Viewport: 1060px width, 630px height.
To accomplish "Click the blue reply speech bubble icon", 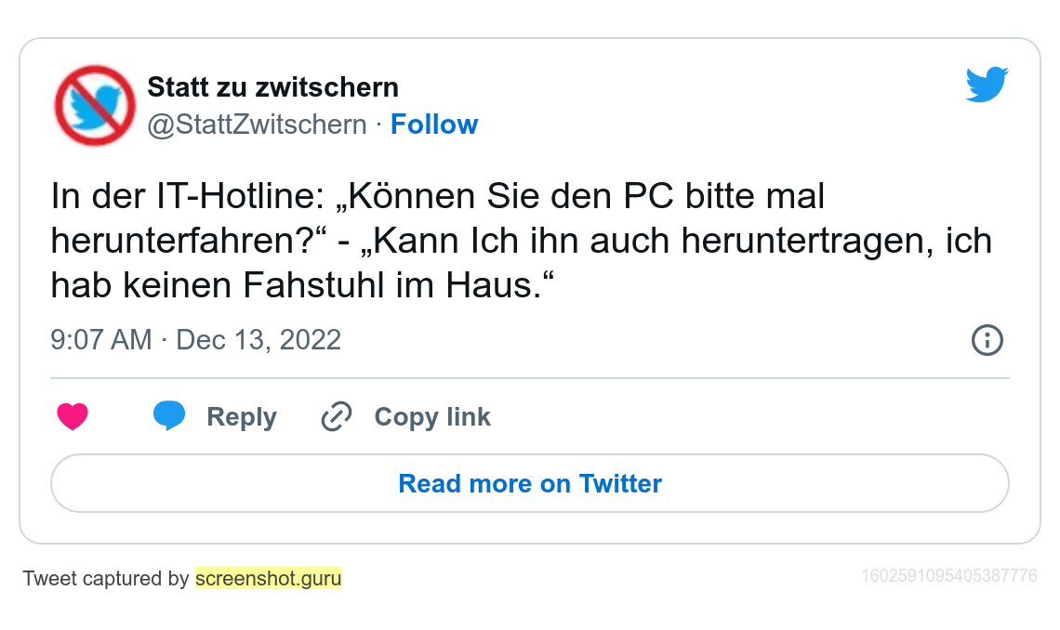I will [x=169, y=416].
